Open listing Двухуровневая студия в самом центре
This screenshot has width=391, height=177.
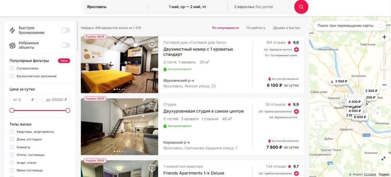204,111
